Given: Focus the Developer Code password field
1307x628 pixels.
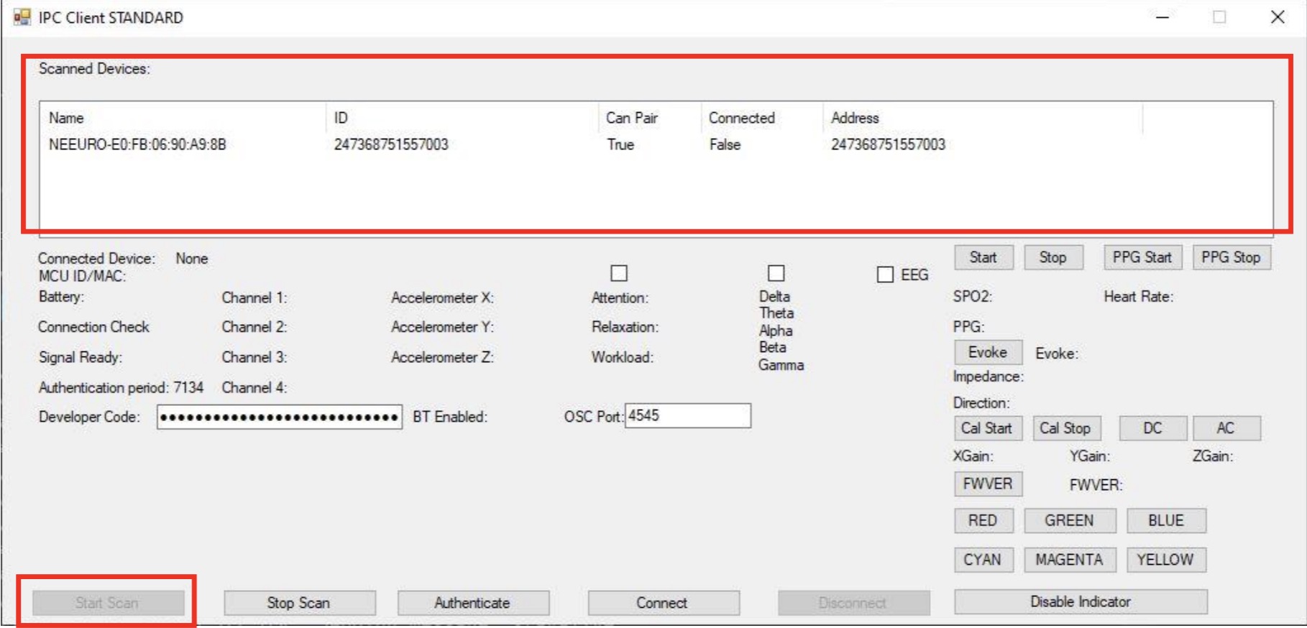Looking at the screenshot, I should click(x=280, y=417).
